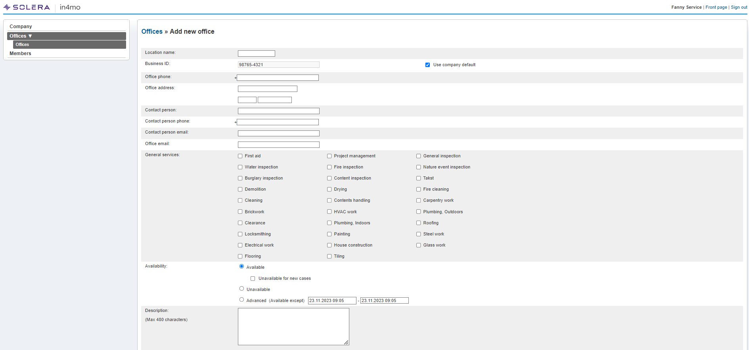Check the HVAC work service

[x=329, y=212]
